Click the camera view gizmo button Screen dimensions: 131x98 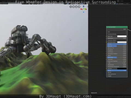coord(73,7)
